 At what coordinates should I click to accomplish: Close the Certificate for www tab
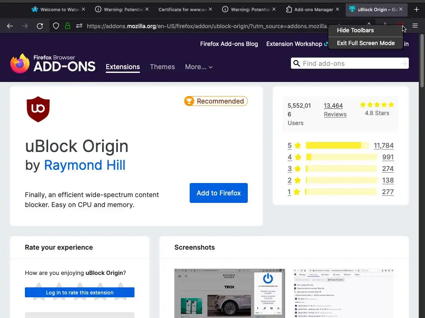click(210, 10)
